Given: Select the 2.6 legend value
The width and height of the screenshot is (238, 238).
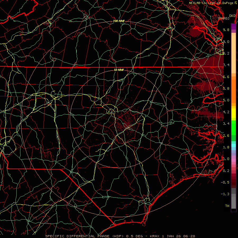Looking at the screenshot, I should [x=226, y=136].
